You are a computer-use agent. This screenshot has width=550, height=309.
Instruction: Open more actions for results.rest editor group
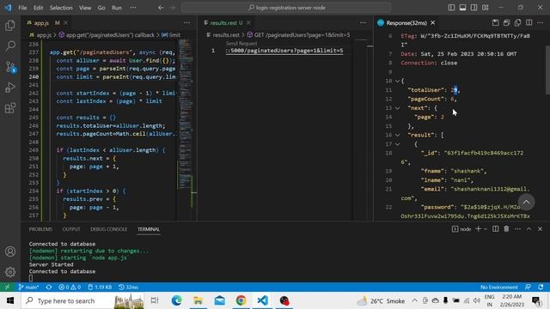(x=363, y=23)
